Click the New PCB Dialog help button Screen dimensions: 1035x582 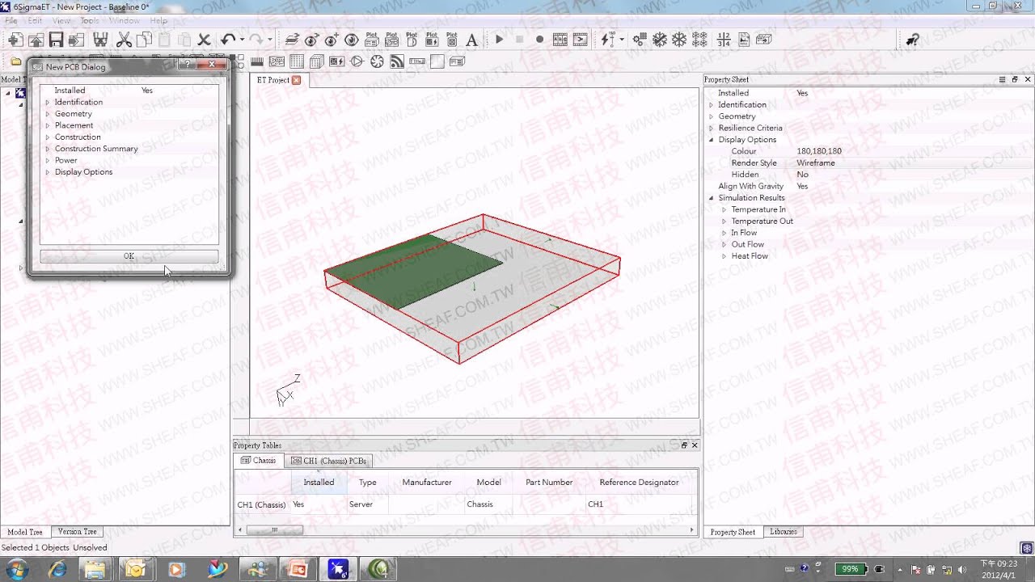[188, 64]
